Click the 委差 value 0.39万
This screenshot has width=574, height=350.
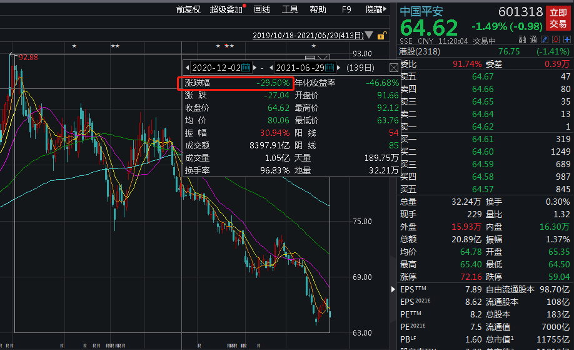[x=556, y=64]
